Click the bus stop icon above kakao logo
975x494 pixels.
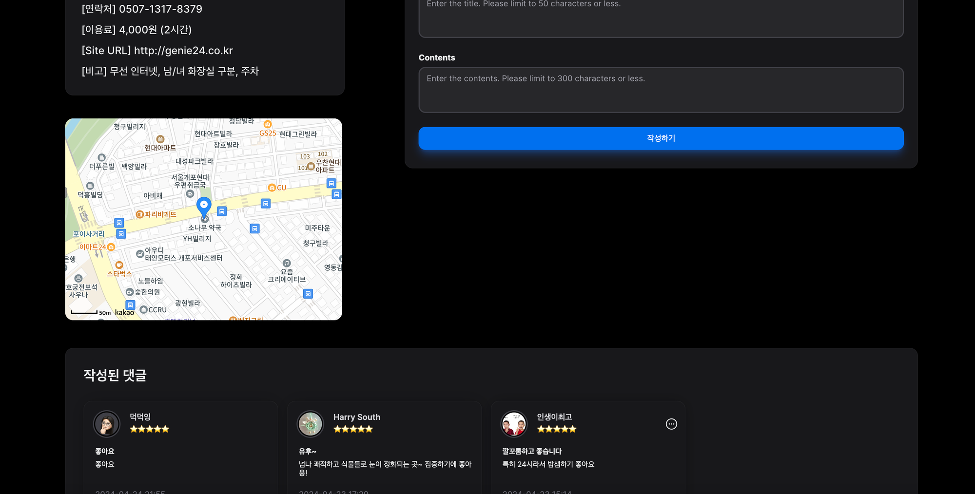click(130, 305)
